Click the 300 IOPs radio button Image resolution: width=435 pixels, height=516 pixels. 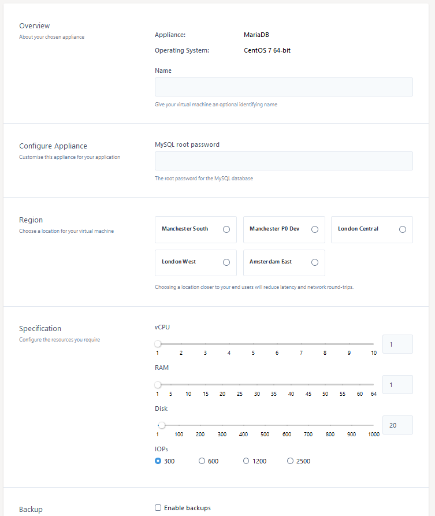coord(158,460)
